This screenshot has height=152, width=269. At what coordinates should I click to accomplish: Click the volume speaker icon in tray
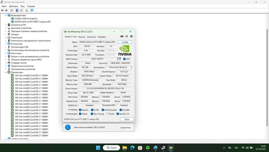247,148
